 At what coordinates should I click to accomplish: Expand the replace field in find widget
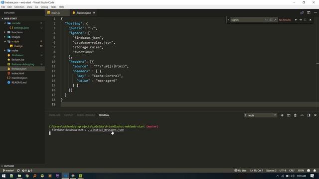(x=228, y=20)
